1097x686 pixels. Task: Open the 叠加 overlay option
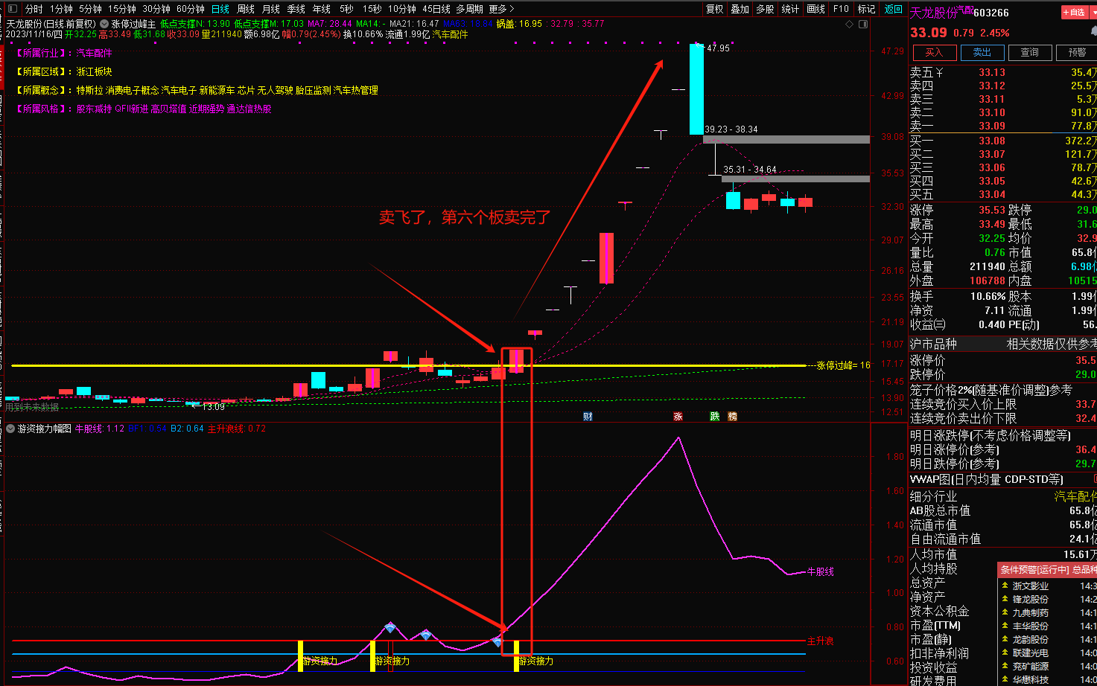click(x=740, y=9)
